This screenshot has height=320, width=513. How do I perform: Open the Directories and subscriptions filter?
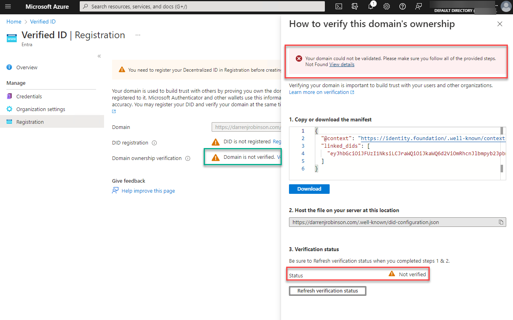354,6
